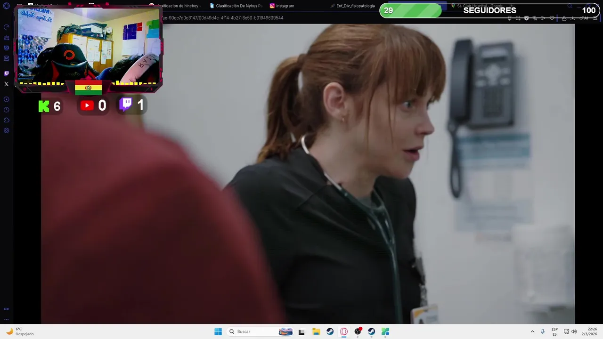This screenshot has height=339, width=603.
Task: Click the browser address bar URL
Action: point(222,18)
